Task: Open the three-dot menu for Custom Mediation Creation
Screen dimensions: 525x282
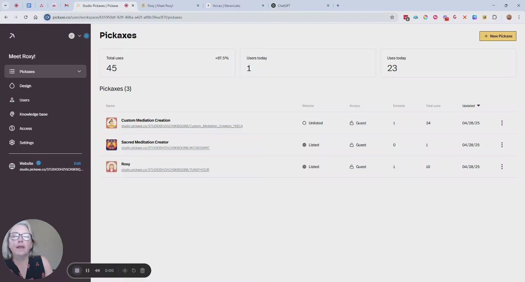Action: tap(502, 123)
